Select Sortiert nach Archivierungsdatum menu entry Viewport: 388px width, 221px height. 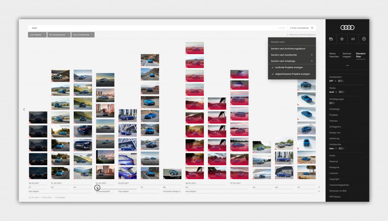(289, 48)
